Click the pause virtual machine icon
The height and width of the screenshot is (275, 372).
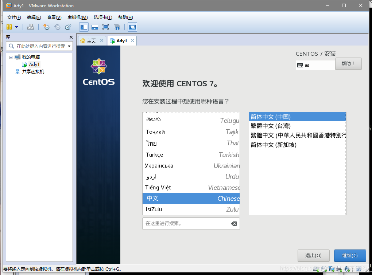pos(9,27)
